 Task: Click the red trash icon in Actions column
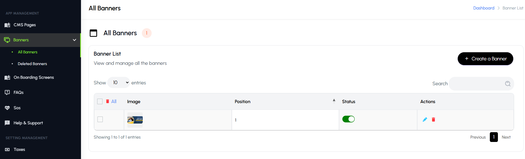click(433, 120)
